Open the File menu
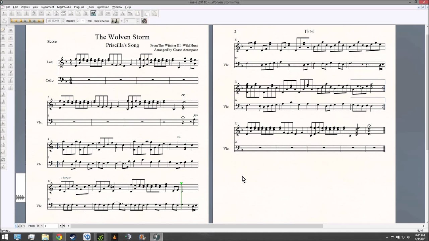This screenshot has width=429, height=241. click(8, 7)
